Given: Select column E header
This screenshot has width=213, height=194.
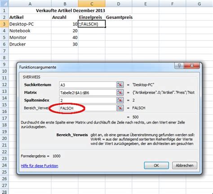Looking at the screenshot, I should pos(146,4).
